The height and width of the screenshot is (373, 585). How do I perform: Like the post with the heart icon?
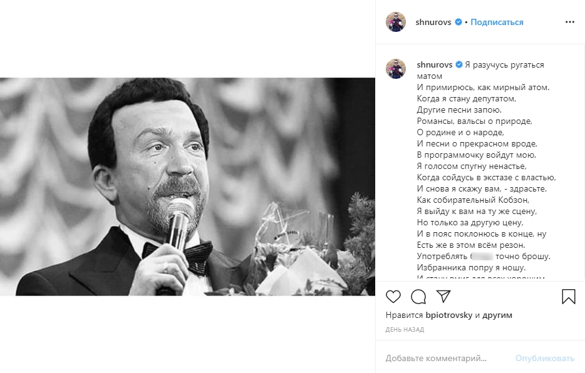pos(393,297)
